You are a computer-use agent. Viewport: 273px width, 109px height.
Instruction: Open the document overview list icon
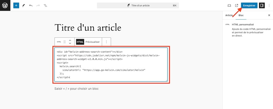pyautogui.click(x=45, y=5)
